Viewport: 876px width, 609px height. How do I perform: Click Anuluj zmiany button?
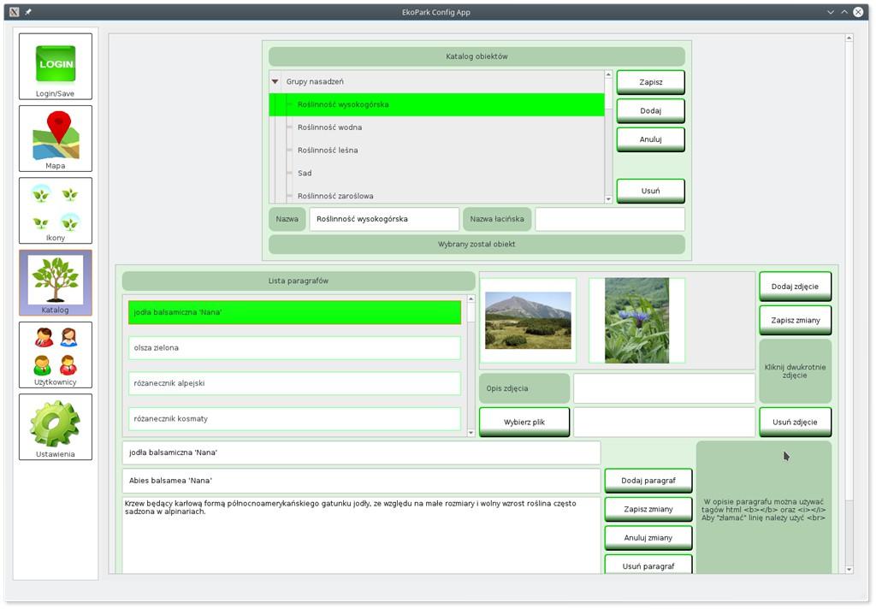point(648,537)
